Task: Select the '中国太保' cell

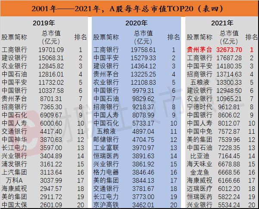Action: point(14,205)
